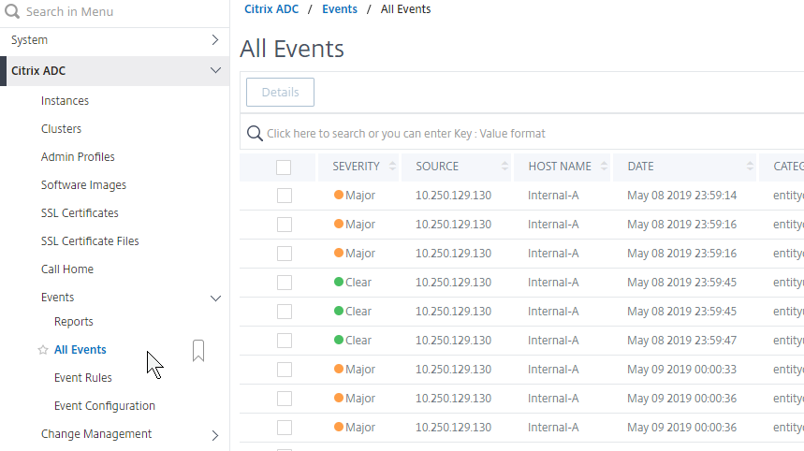Collapse the Events submenu chevron
The height and width of the screenshot is (451, 804).
tap(216, 298)
